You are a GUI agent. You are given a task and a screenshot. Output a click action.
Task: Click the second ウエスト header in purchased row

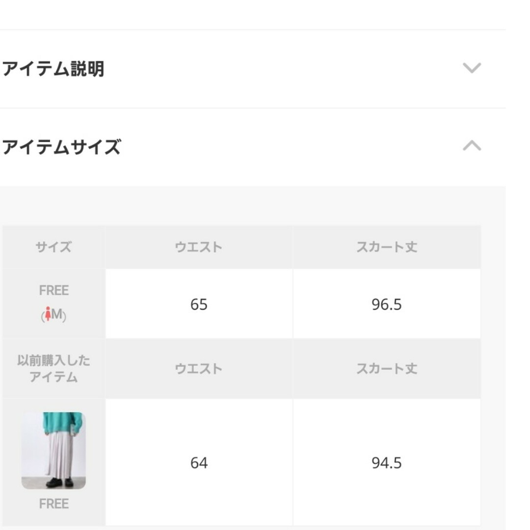tap(199, 369)
